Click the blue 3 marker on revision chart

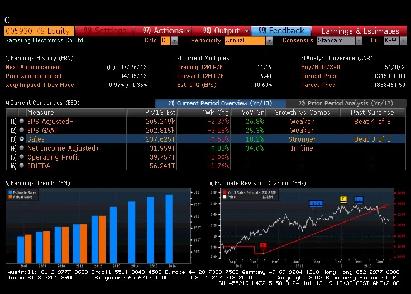(359, 200)
